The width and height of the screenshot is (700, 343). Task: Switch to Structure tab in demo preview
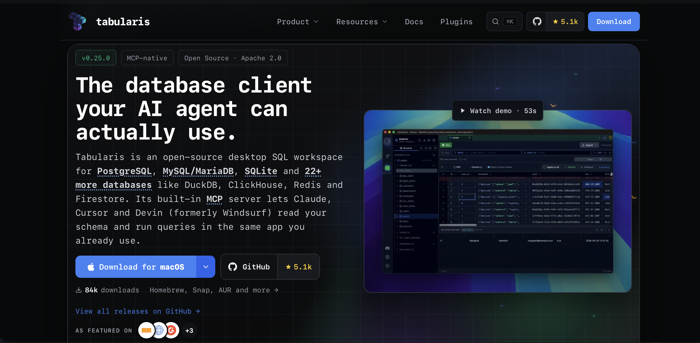(406, 148)
